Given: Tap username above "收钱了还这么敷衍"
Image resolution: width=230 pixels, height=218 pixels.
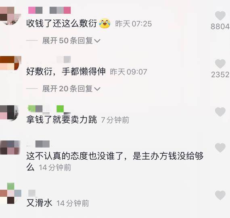Looking at the screenshot, I should (x=50, y=10).
